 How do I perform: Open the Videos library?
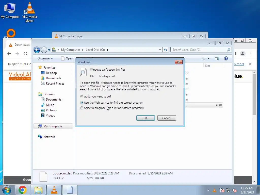click(50, 116)
